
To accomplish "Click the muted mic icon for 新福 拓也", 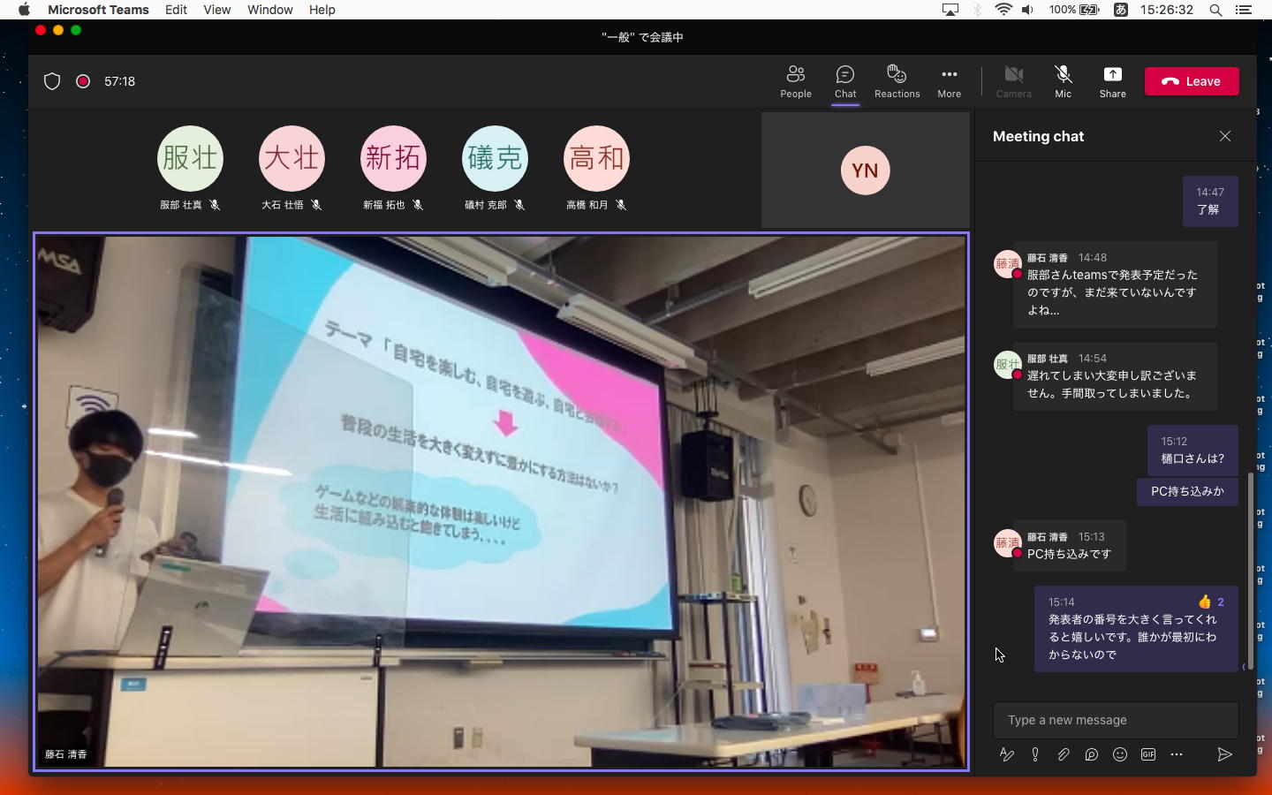I will [418, 205].
